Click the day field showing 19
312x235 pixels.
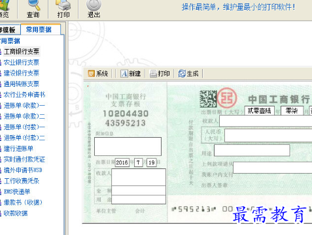coord(152,163)
